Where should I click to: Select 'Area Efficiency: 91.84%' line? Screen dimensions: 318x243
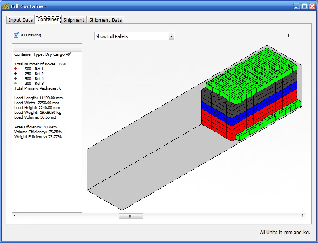pos(36,127)
